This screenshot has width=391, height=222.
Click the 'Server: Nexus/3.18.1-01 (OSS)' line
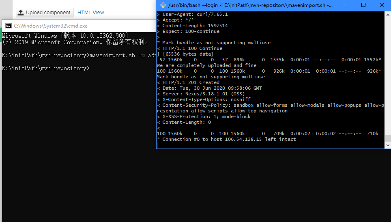[x=201, y=94]
